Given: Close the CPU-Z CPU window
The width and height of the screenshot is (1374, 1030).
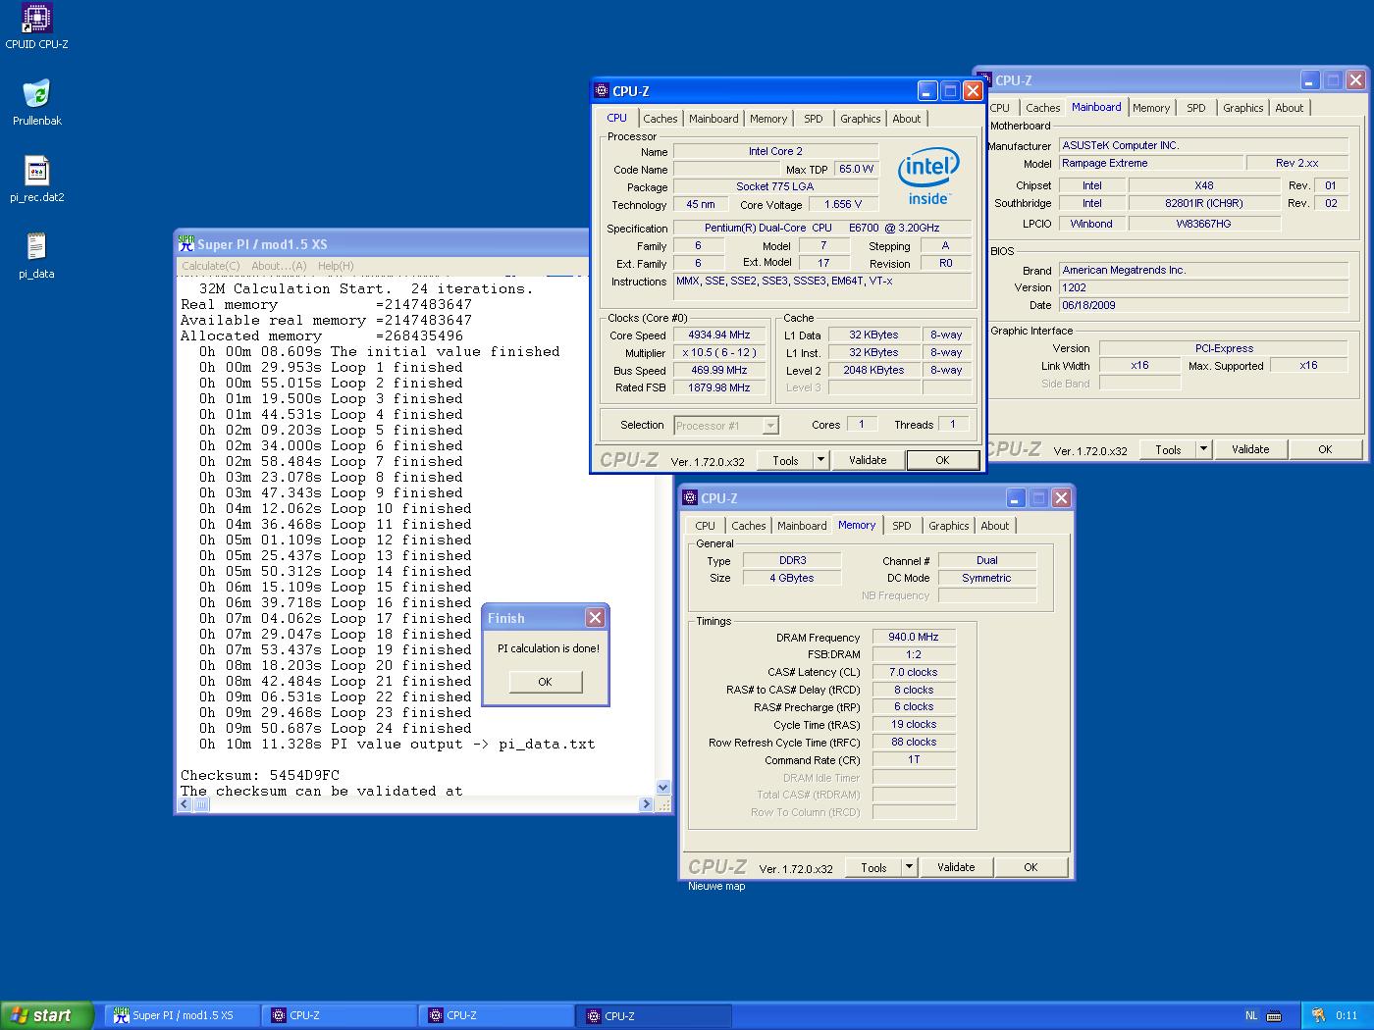Looking at the screenshot, I should click(973, 91).
